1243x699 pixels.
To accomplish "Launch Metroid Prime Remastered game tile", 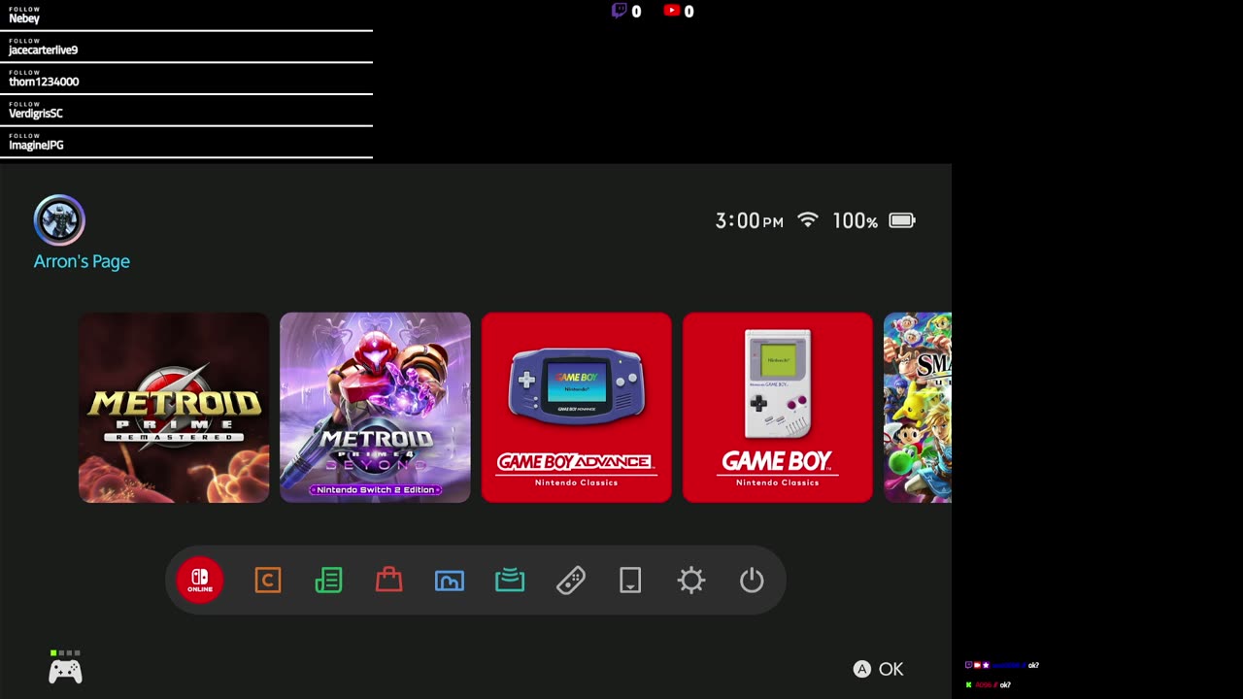I will [x=174, y=408].
